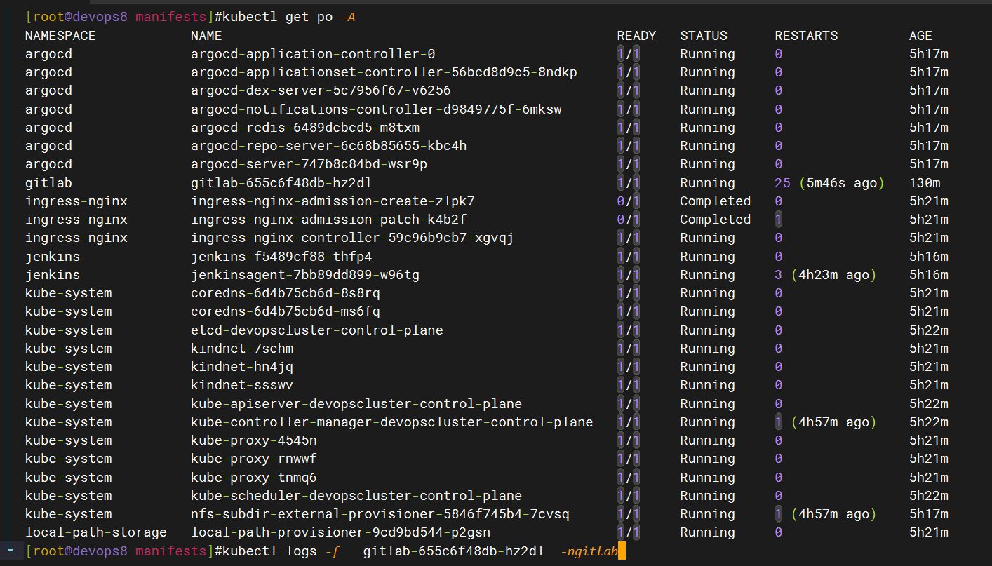Select the pod name argocd-application-controller-0
The image size is (992, 566).
click(x=313, y=54)
